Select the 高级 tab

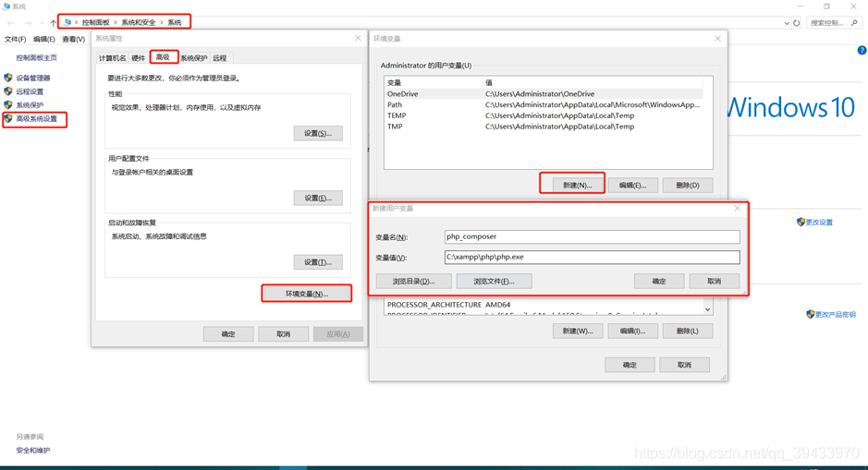coord(163,57)
